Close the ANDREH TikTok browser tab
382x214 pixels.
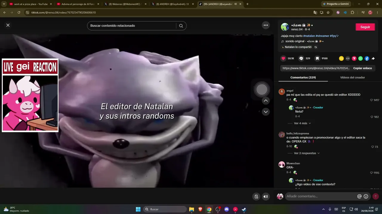tap(240, 4)
